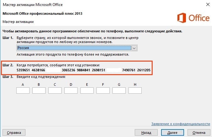Select the Россия country combo box

(77, 48)
